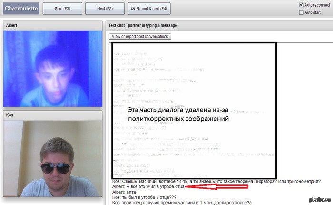Screen dimensions: 333x205
Task: Click the Auto start label text
Action: [314, 12]
